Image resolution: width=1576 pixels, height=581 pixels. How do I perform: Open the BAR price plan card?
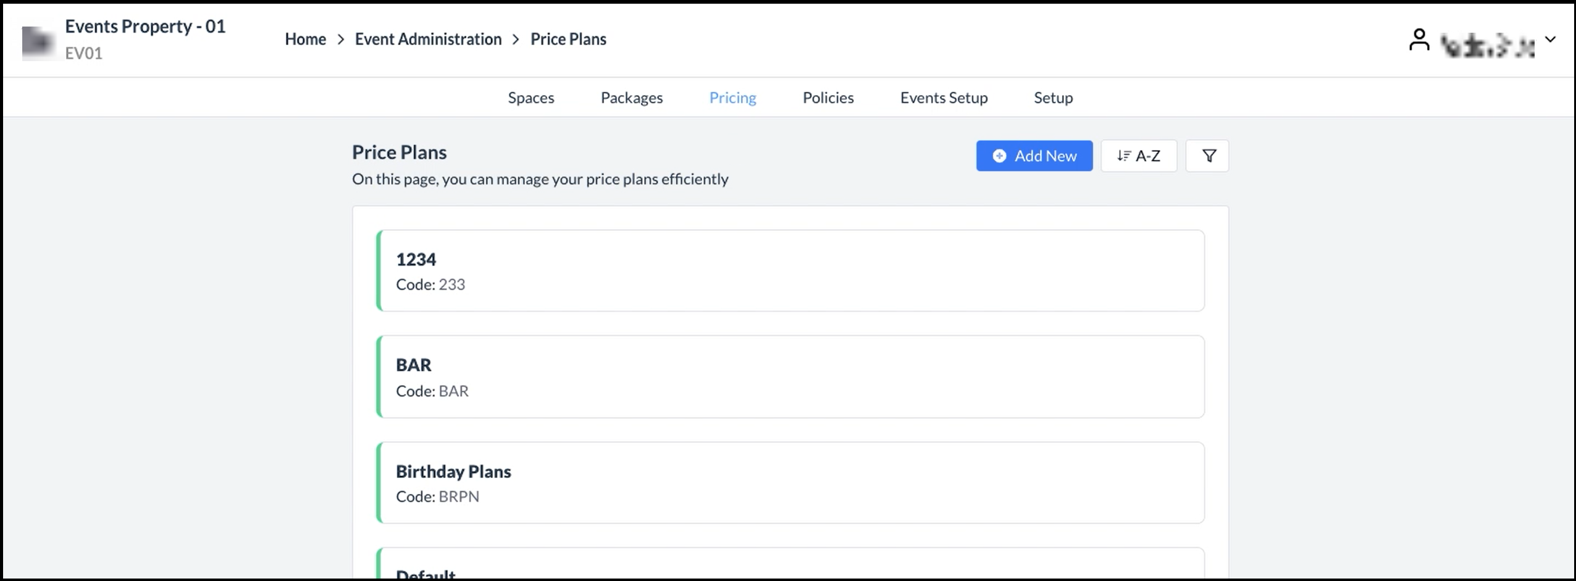pos(790,377)
